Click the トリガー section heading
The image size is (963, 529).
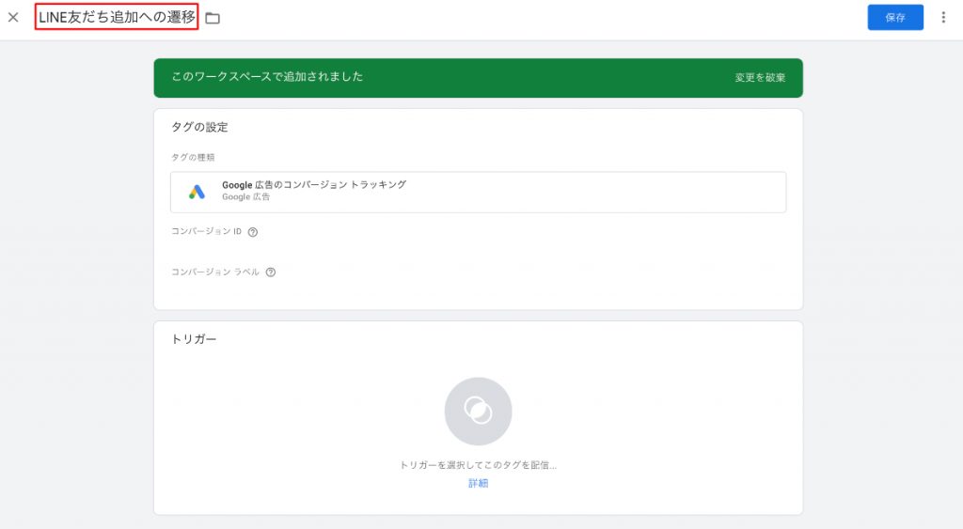pos(194,339)
